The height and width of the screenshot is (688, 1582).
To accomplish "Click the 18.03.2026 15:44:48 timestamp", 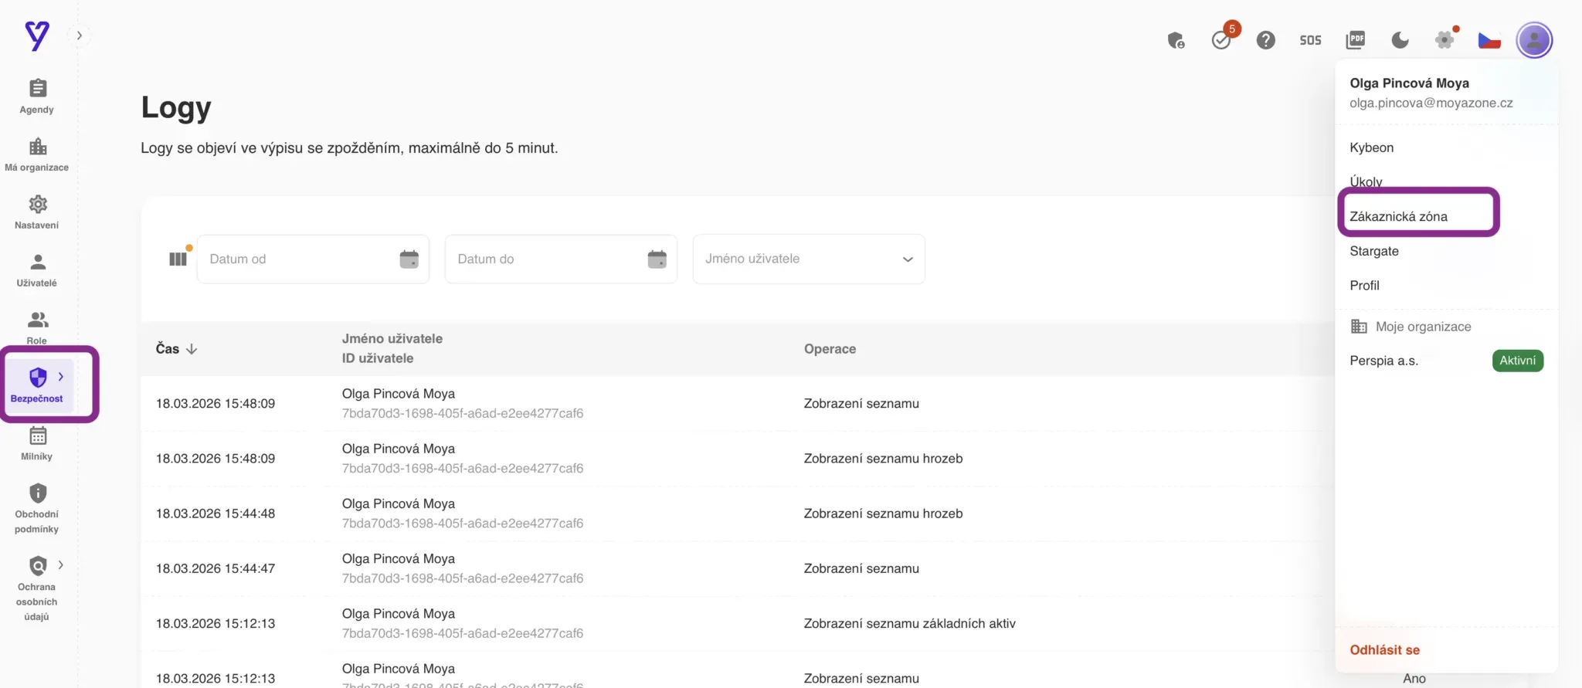I will click(216, 513).
